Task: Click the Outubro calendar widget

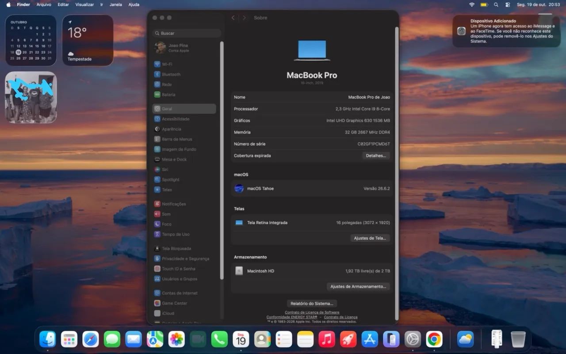Action: [31, 40]
